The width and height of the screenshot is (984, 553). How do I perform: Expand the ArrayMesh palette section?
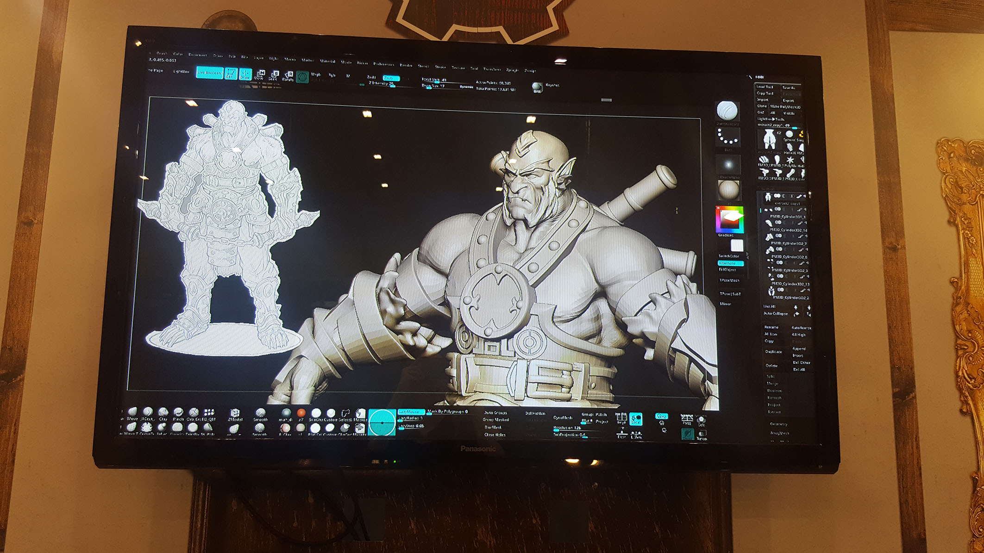pyautogui.click(x=780, y=433)
